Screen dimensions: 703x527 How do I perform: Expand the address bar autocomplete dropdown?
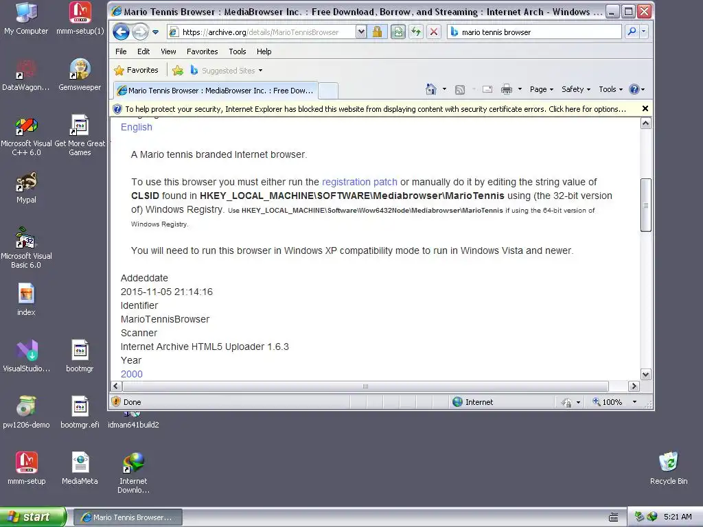click(x=361, y=32)
